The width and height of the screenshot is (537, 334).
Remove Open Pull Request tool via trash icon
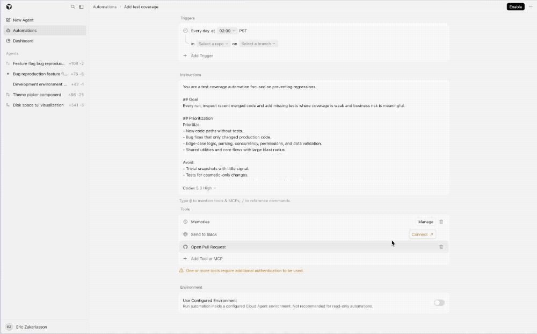pyautogui.click(x=441, y=247)
